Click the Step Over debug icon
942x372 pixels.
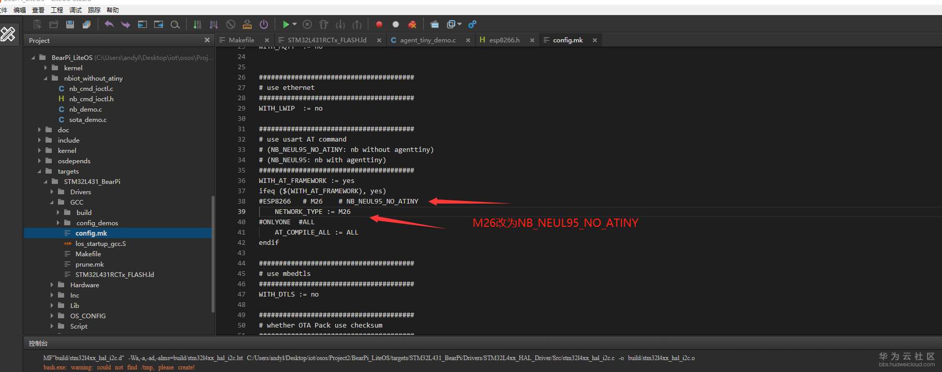(324, 24)
